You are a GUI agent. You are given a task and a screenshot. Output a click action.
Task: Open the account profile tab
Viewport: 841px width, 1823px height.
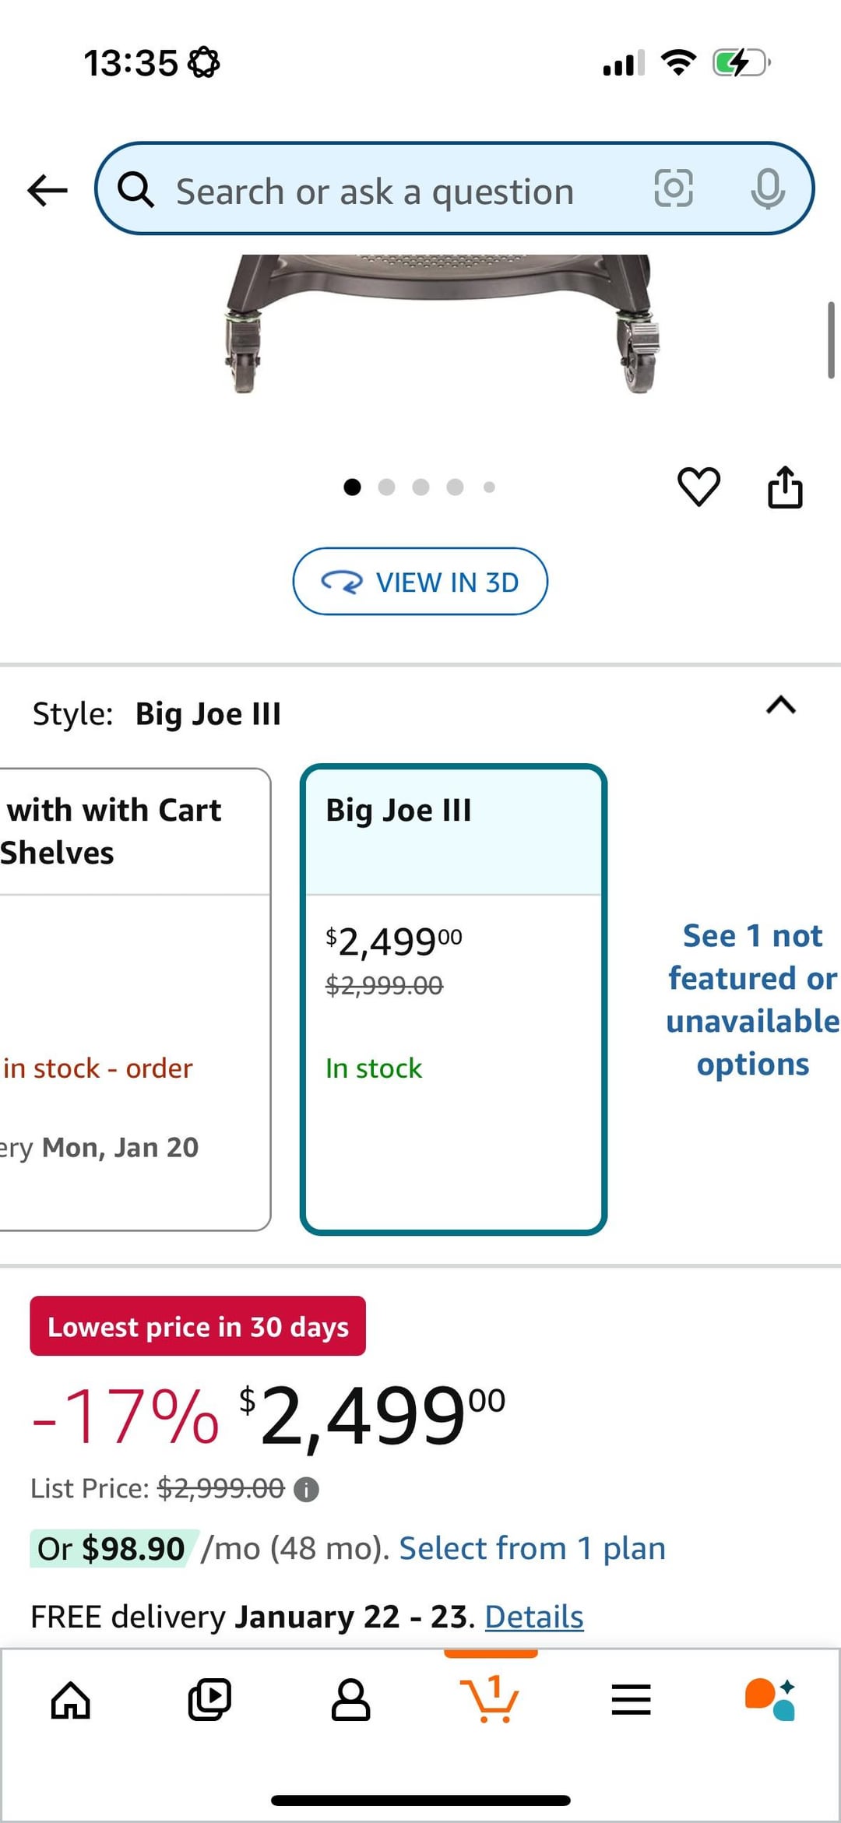click(x=350, y=1699)
